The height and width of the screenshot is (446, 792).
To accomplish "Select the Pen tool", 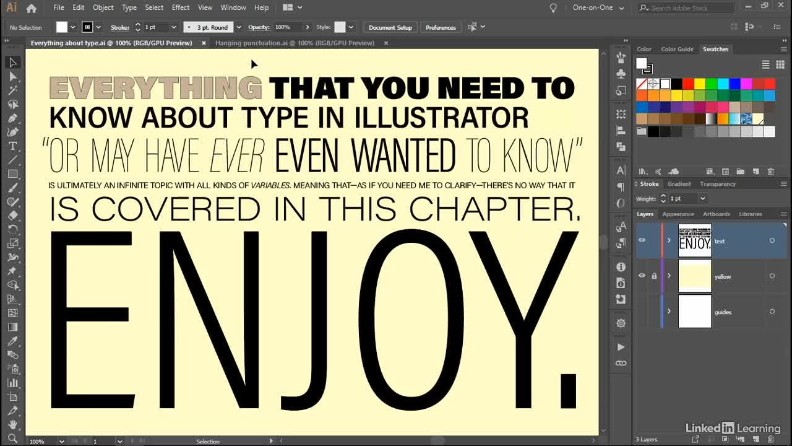I will coord(12,118).
